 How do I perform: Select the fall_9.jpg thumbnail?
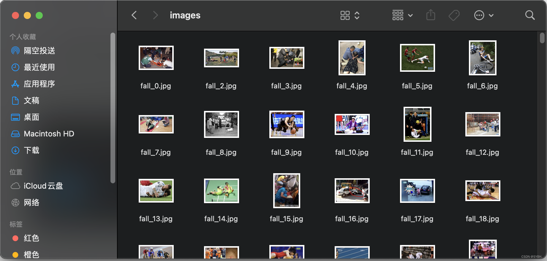pos(287,124)
